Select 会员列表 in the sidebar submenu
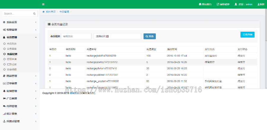This screenshot has height=130, width=267. [x=12, y=44]
